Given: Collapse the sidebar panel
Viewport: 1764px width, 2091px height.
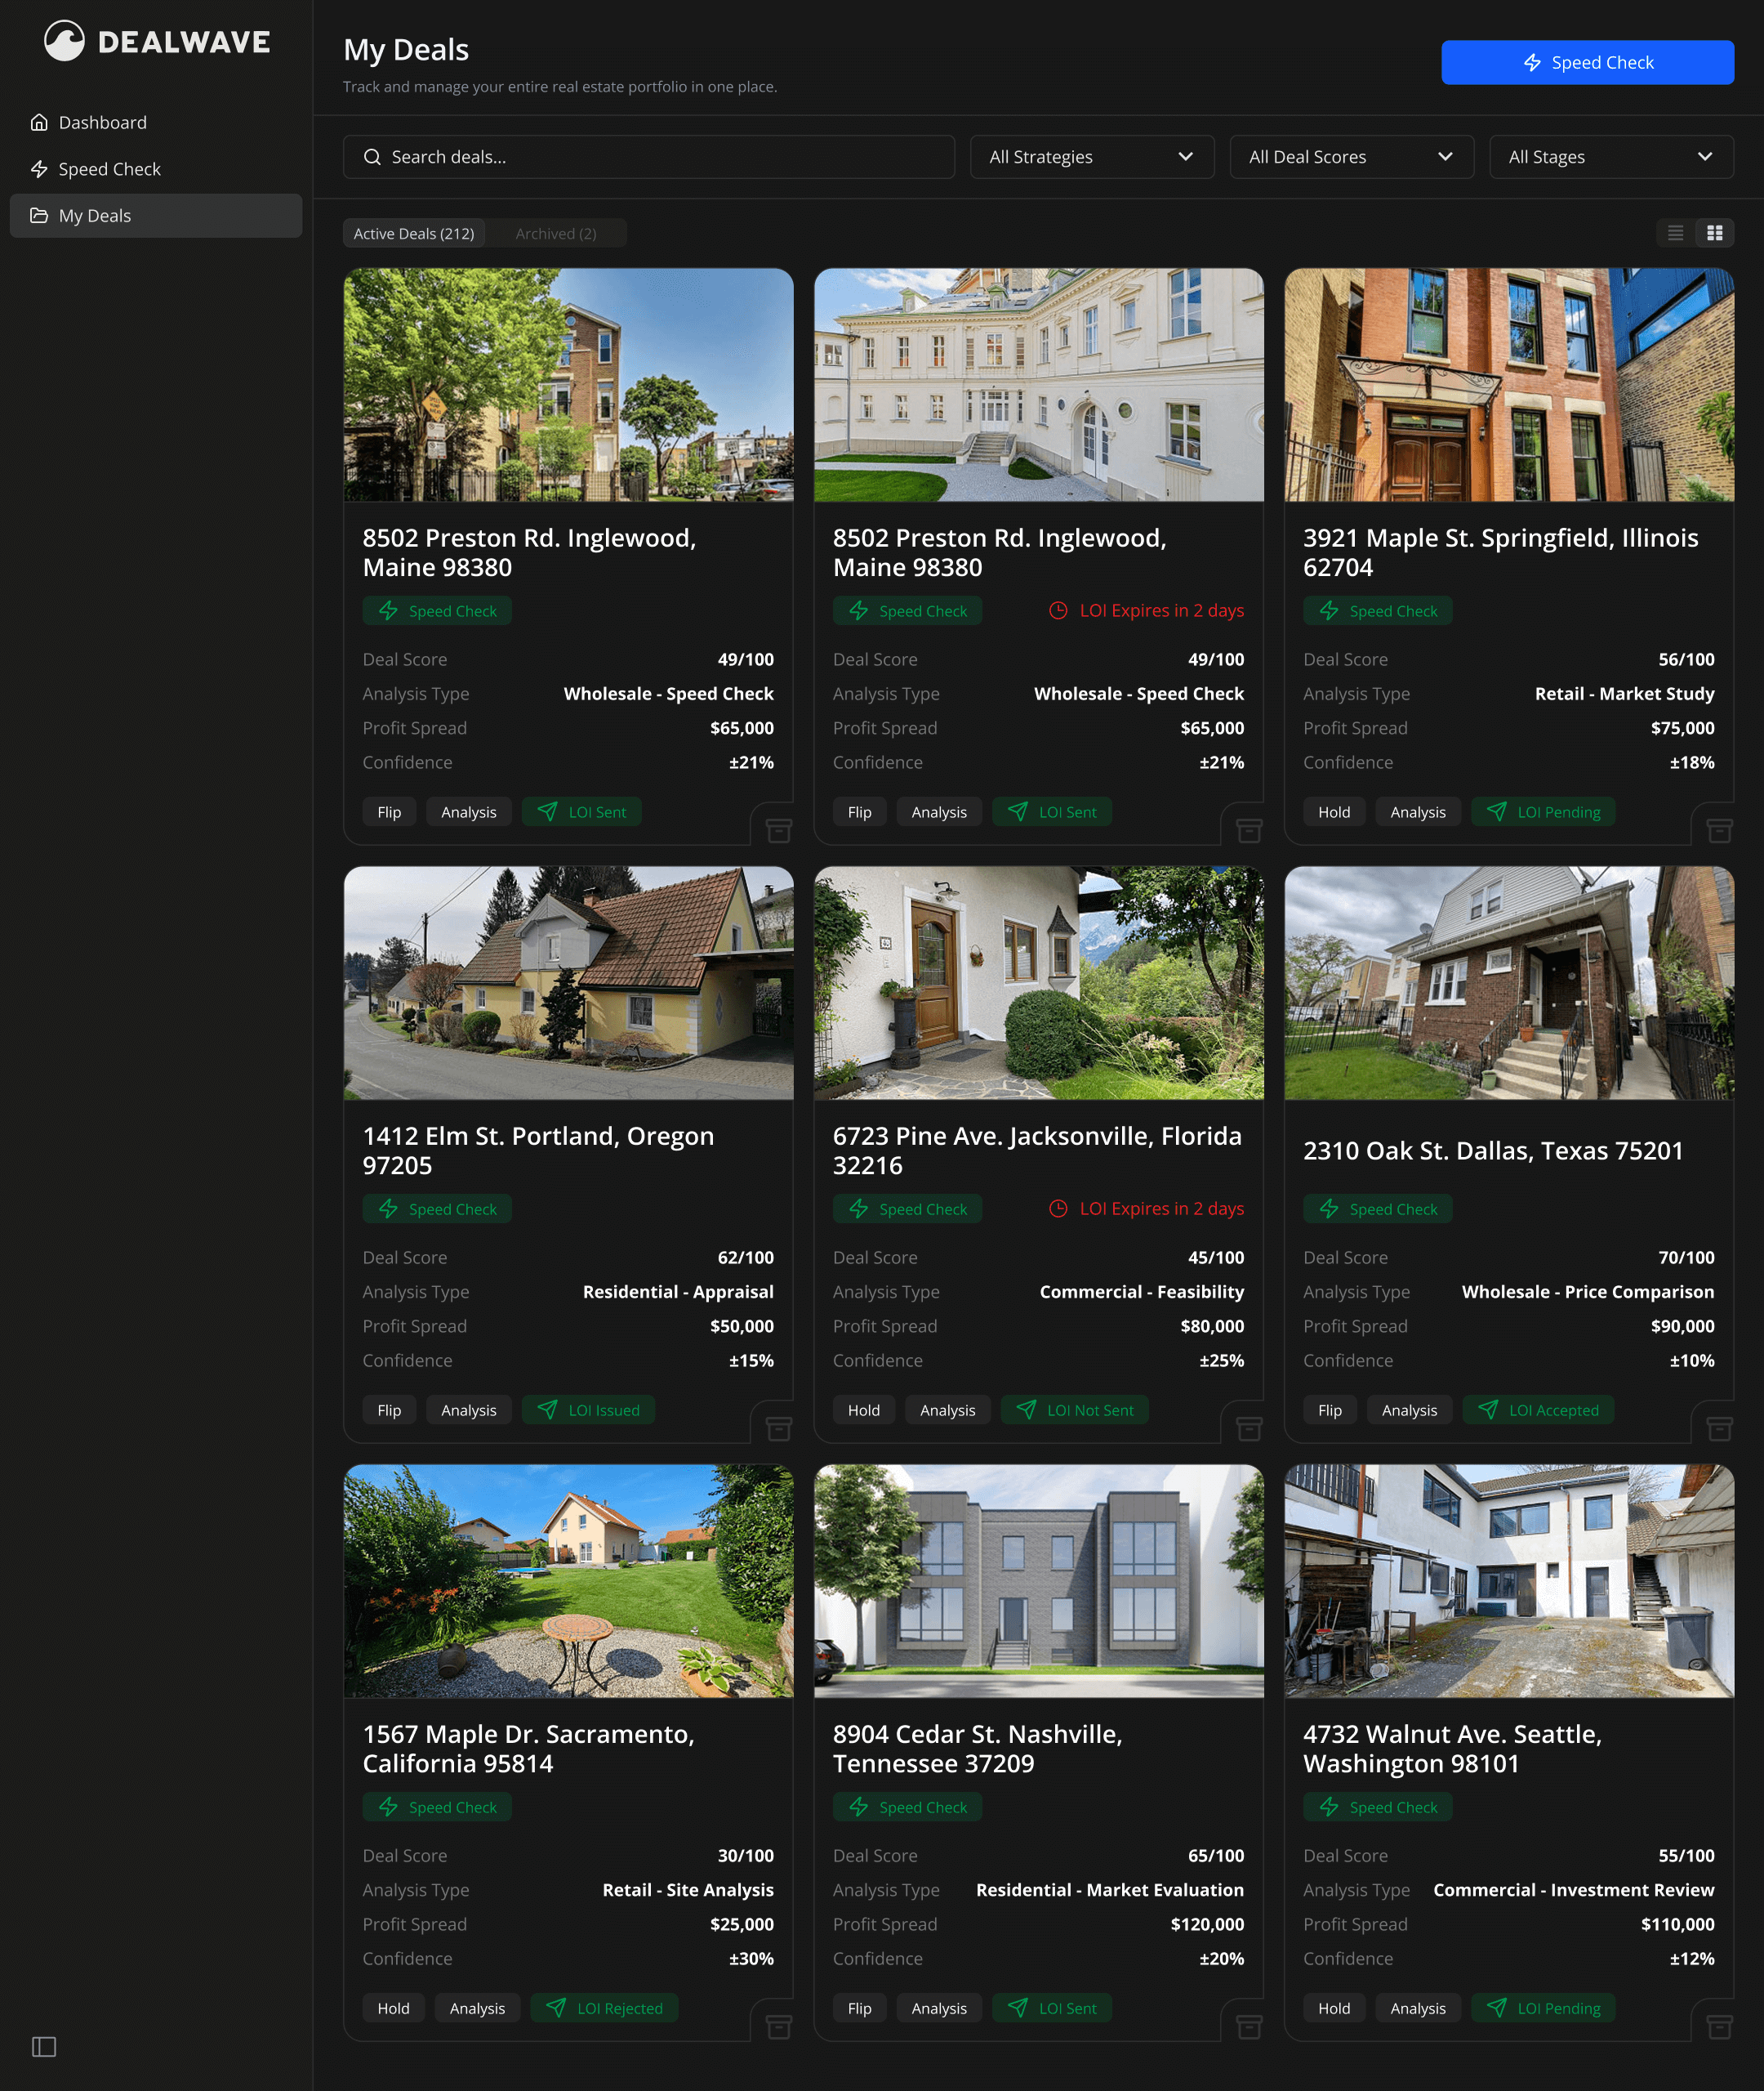Looking at the screenshot, I should tap(45, 2047).
